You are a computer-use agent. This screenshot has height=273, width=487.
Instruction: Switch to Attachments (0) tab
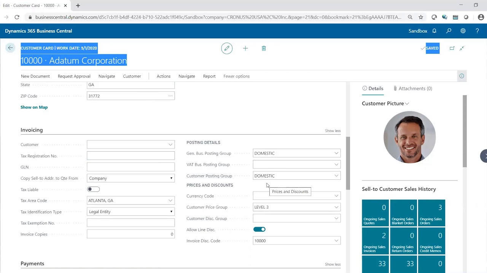(413, 88)
